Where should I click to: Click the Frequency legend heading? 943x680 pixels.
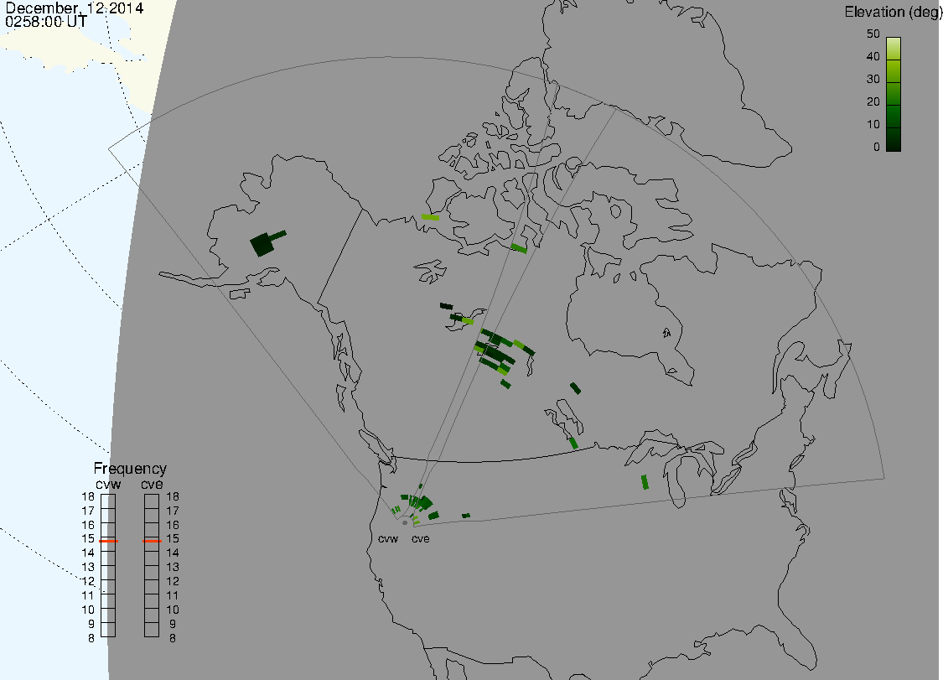tap(130, 468)
